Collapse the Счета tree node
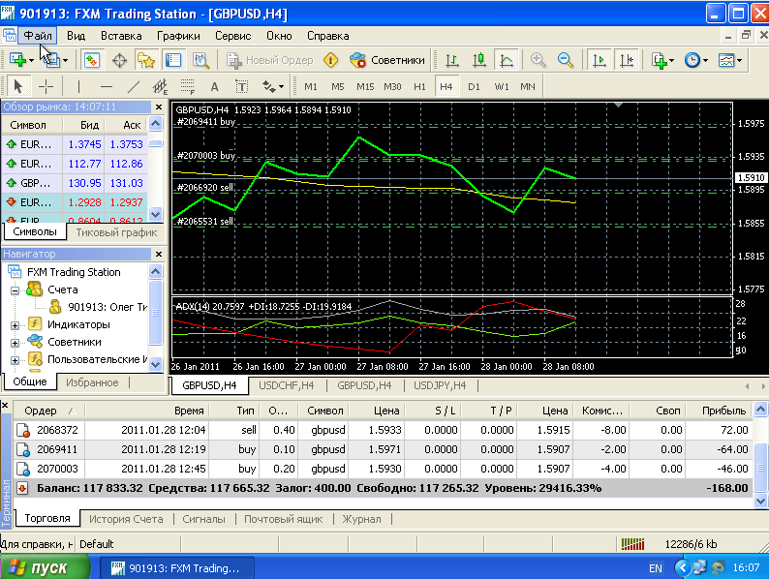The image size is (769, 579). [15, 290]
